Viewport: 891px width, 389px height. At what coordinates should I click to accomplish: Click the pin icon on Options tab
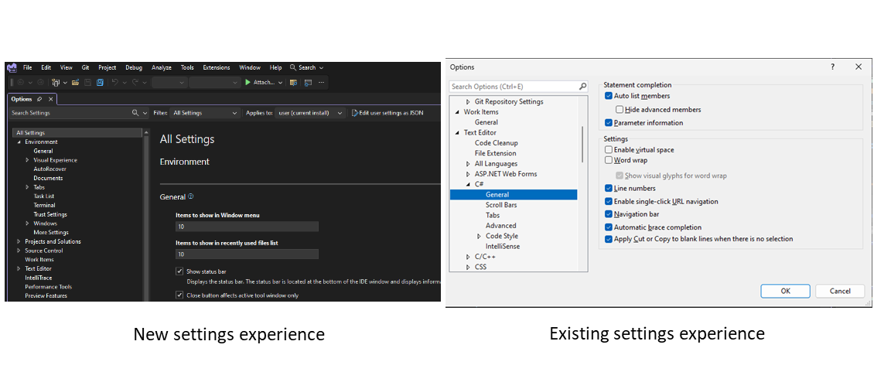coord(39,99)
